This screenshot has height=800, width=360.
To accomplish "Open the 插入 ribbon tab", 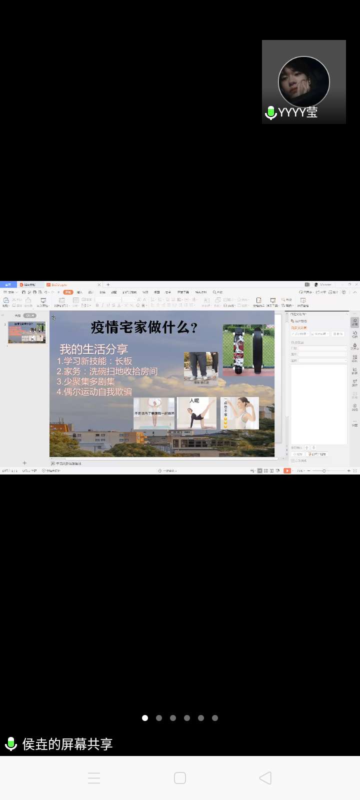I will 79,292.
